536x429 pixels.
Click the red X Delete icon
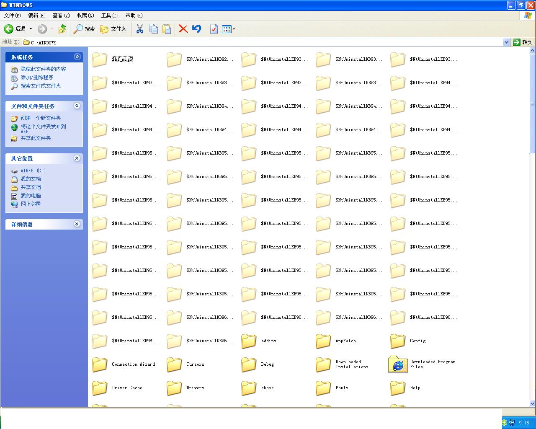(183, 29)
